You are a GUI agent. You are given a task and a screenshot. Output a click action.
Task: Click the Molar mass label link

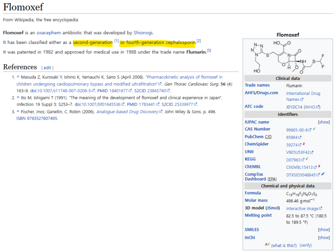point(256,200)
